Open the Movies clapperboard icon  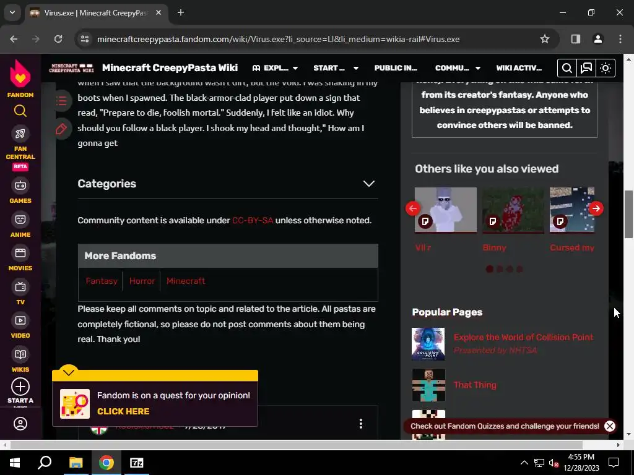coord(20,253)
